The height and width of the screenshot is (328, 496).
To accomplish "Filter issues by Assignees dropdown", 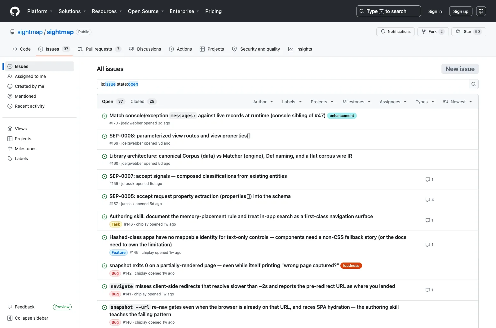I will (x=393, y=102).
